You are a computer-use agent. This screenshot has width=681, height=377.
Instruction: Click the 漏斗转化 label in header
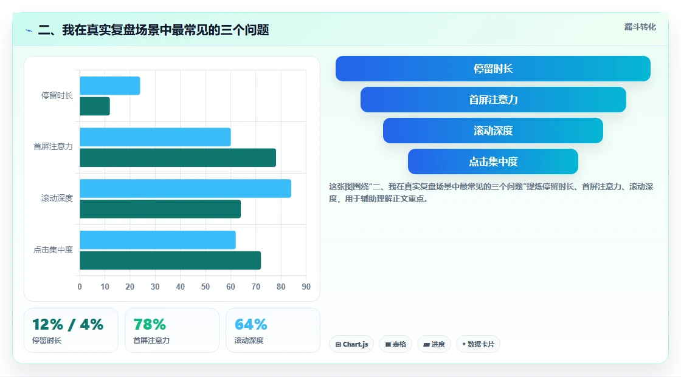click(640, 27)
